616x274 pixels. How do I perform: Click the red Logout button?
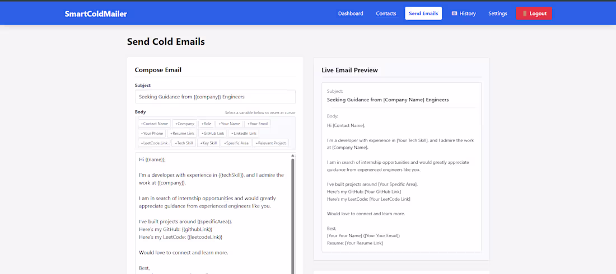pyautogui.click(x=534, y=13)
